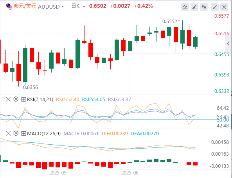The width and height of the screenshot is (232, 178).
Task: Switch chart type via candlestick icon
Action: click(204, 7)
